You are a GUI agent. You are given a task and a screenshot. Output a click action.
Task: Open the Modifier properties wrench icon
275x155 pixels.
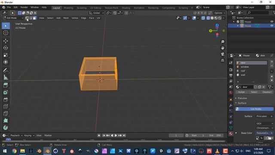coord(231,105)
